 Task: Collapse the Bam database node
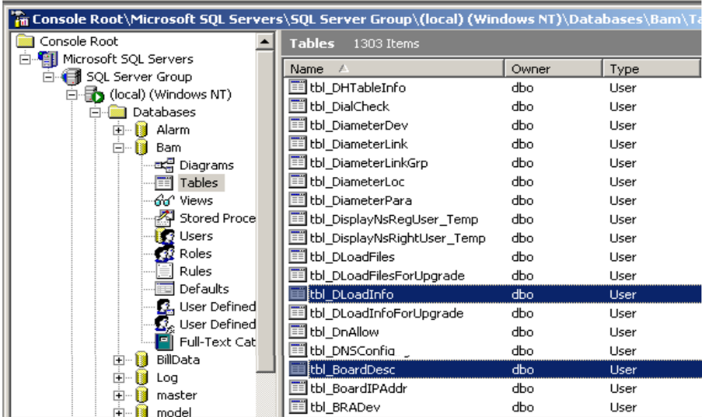coord(118,148)
